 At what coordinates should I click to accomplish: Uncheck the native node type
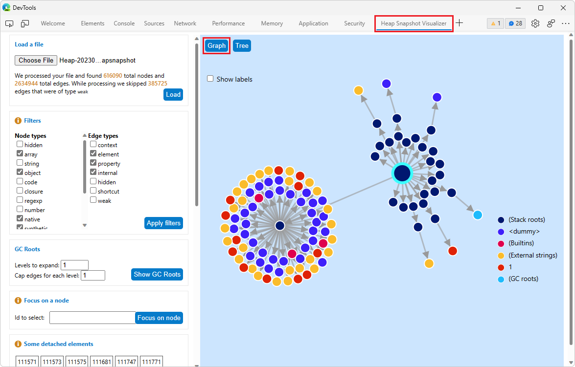coord(20,218)
